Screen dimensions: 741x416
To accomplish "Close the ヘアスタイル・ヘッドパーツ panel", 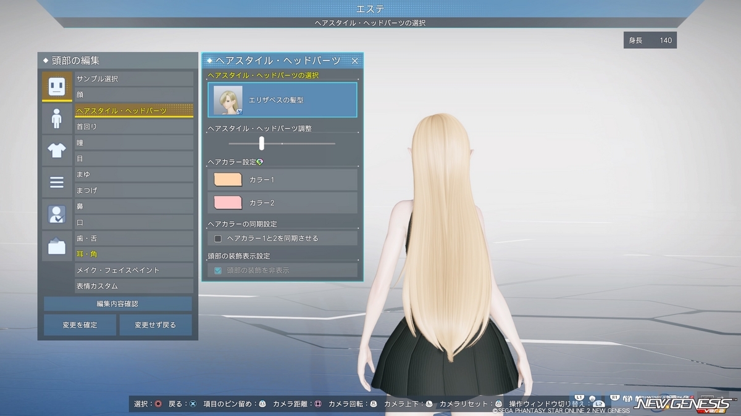I will 355,60.
